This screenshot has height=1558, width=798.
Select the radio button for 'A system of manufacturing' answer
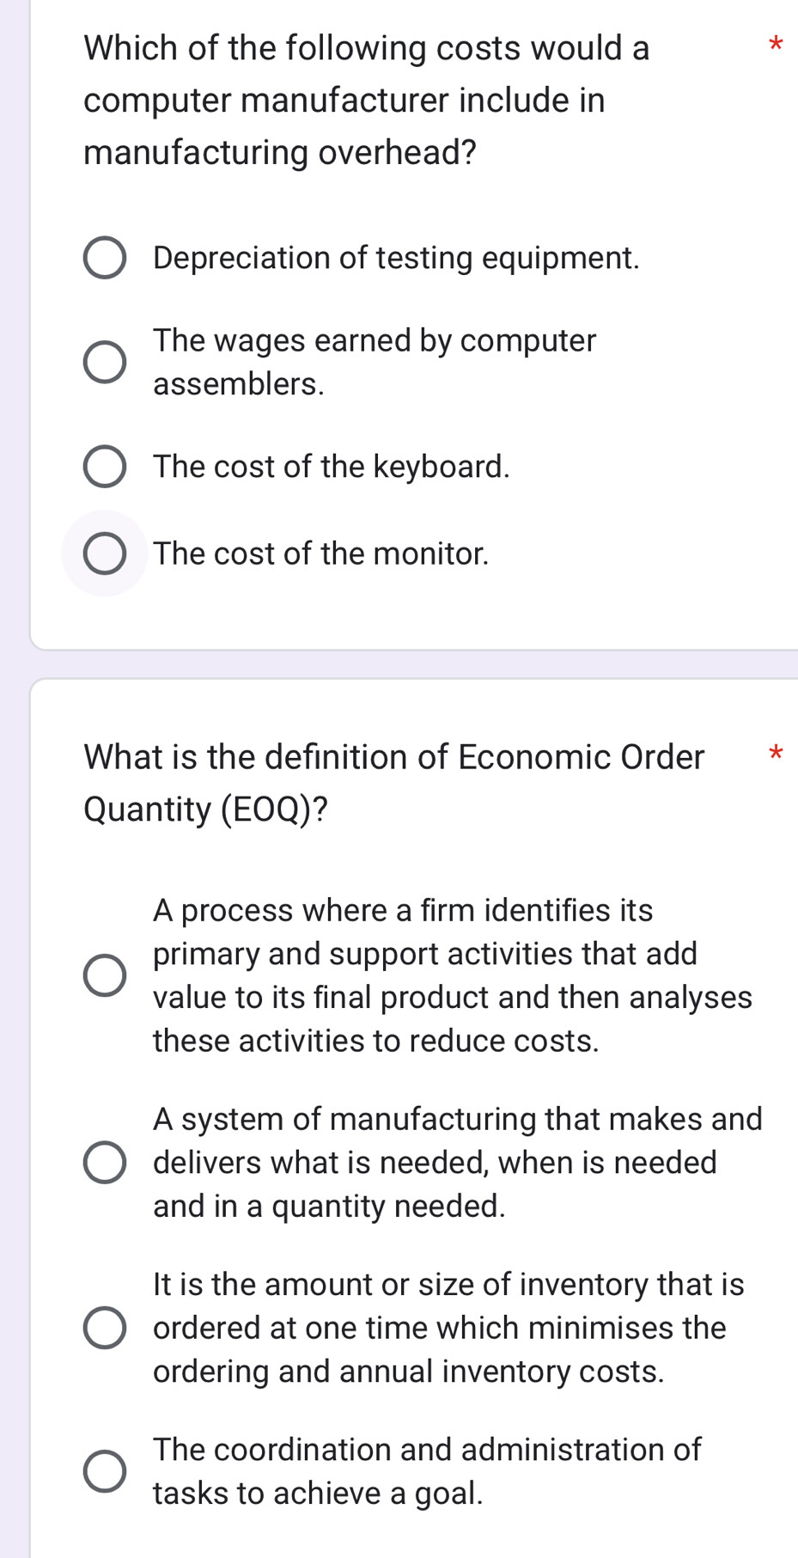105,1163
